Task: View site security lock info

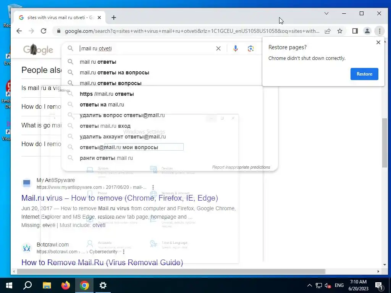Action: [59, 31]
